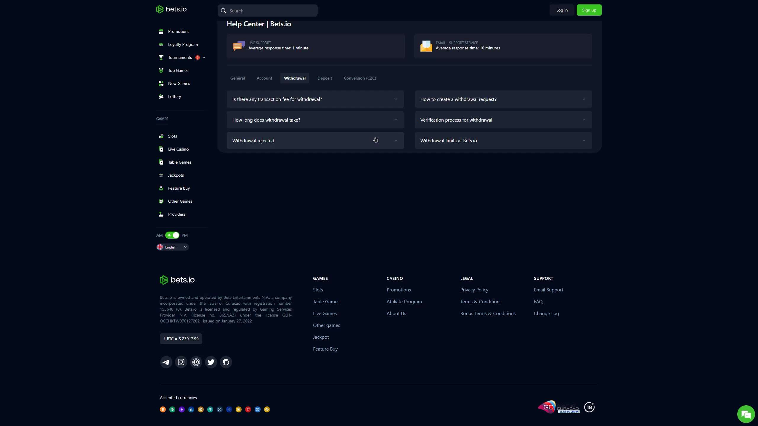Image resolution: width=758 pixels, height=426 pixels.
Task: Expand 'Is there any transaction fee for withdrawal?'
Action: 315,99
